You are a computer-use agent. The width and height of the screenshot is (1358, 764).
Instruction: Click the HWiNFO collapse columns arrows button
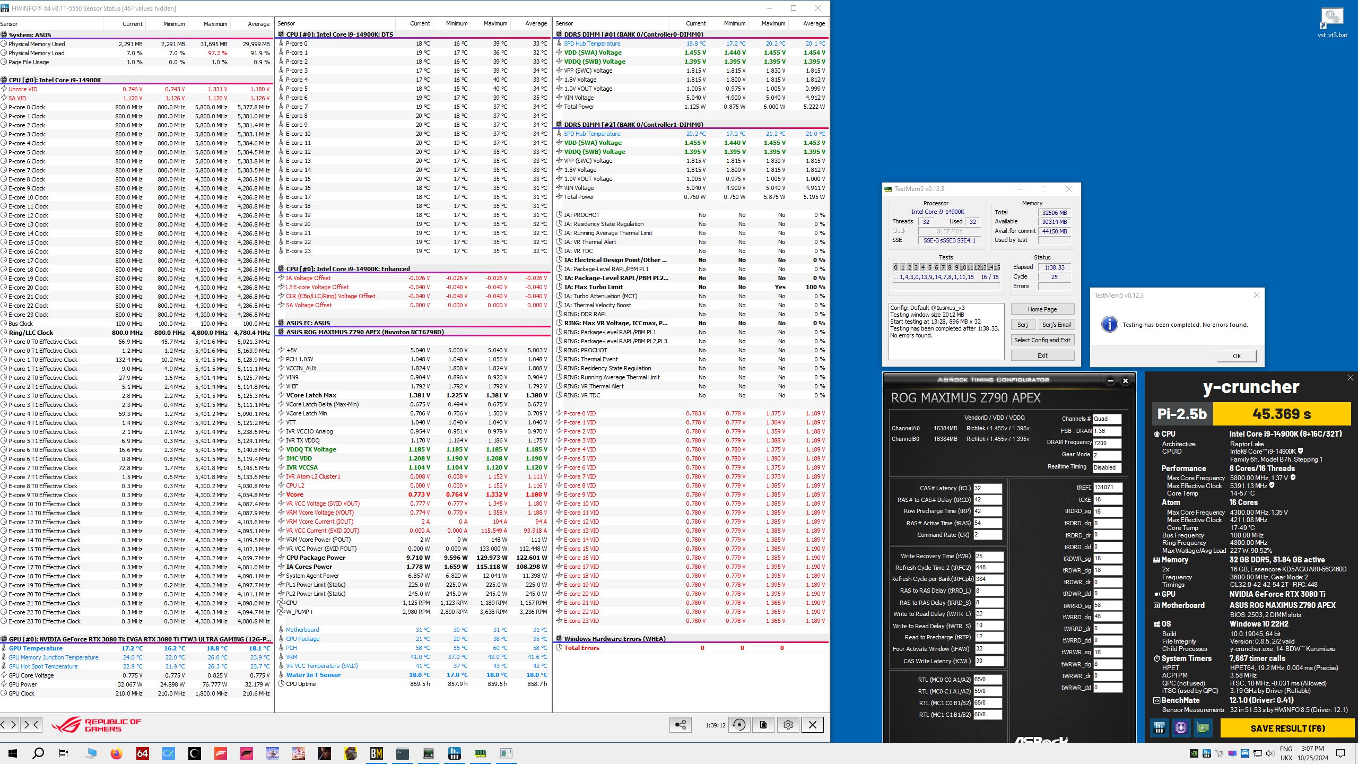pyautogui.click(x=31, y=724)
